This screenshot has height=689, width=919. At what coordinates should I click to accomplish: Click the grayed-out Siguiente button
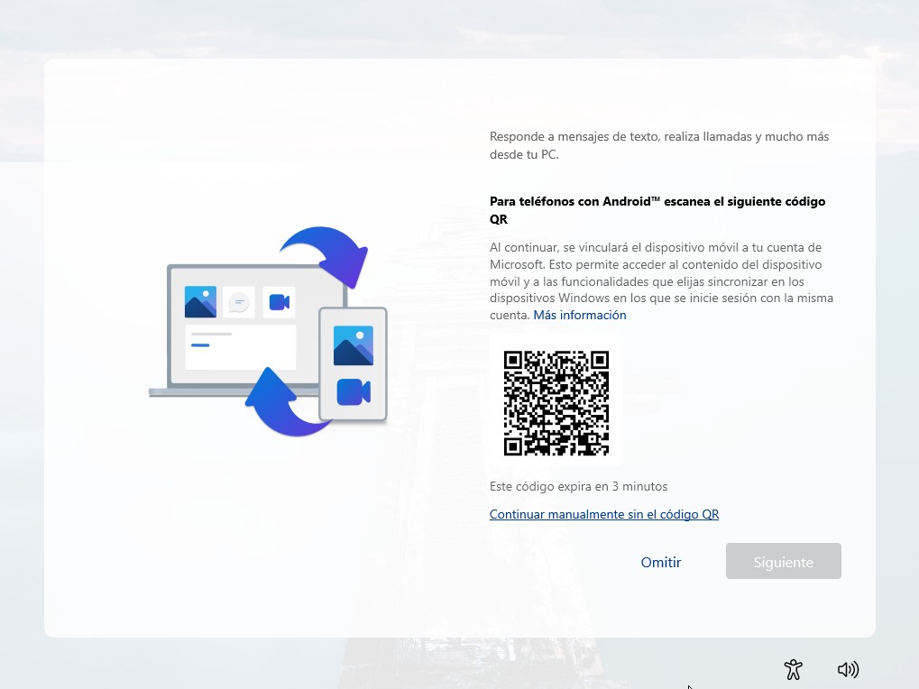point(783,561)
